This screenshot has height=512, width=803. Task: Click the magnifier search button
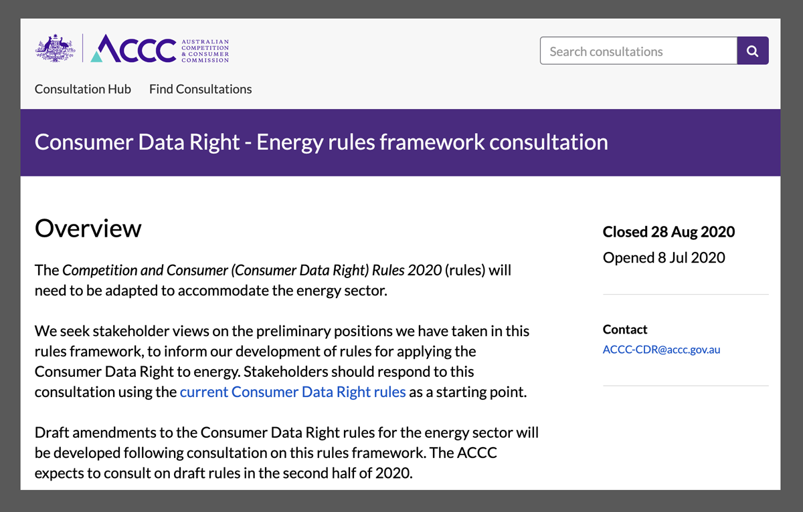(x=753, y=51)
